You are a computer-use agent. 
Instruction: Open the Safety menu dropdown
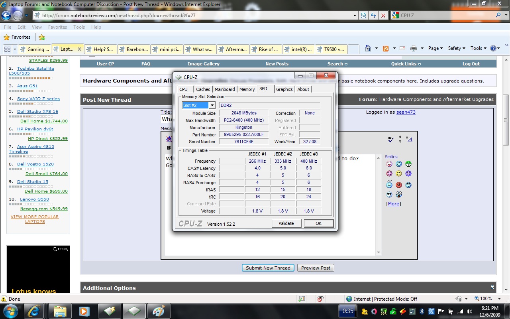point(457,48)
